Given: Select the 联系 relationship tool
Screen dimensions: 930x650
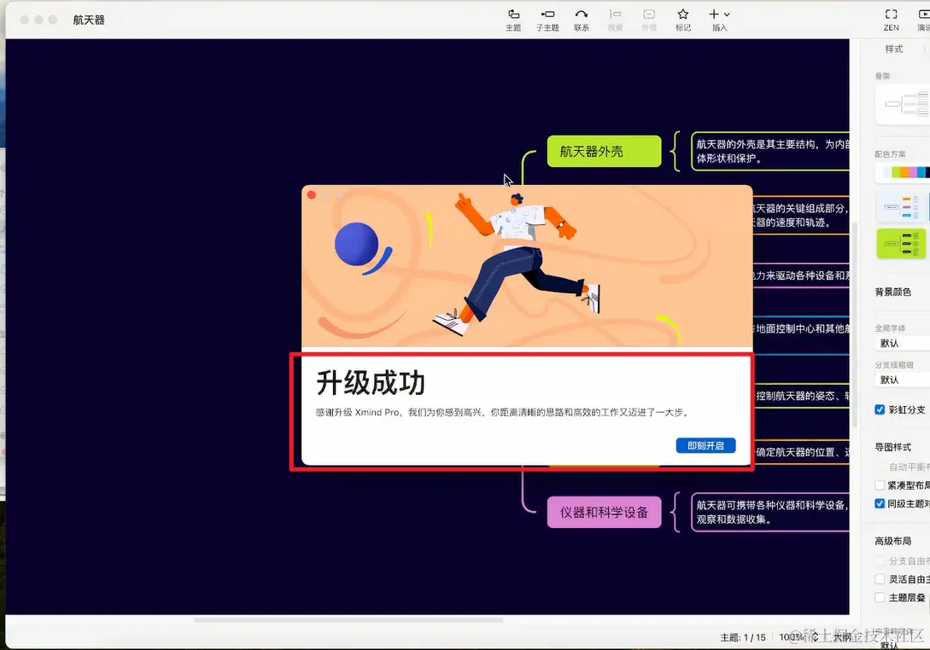Looking at the screenshot, I should 582,20.
